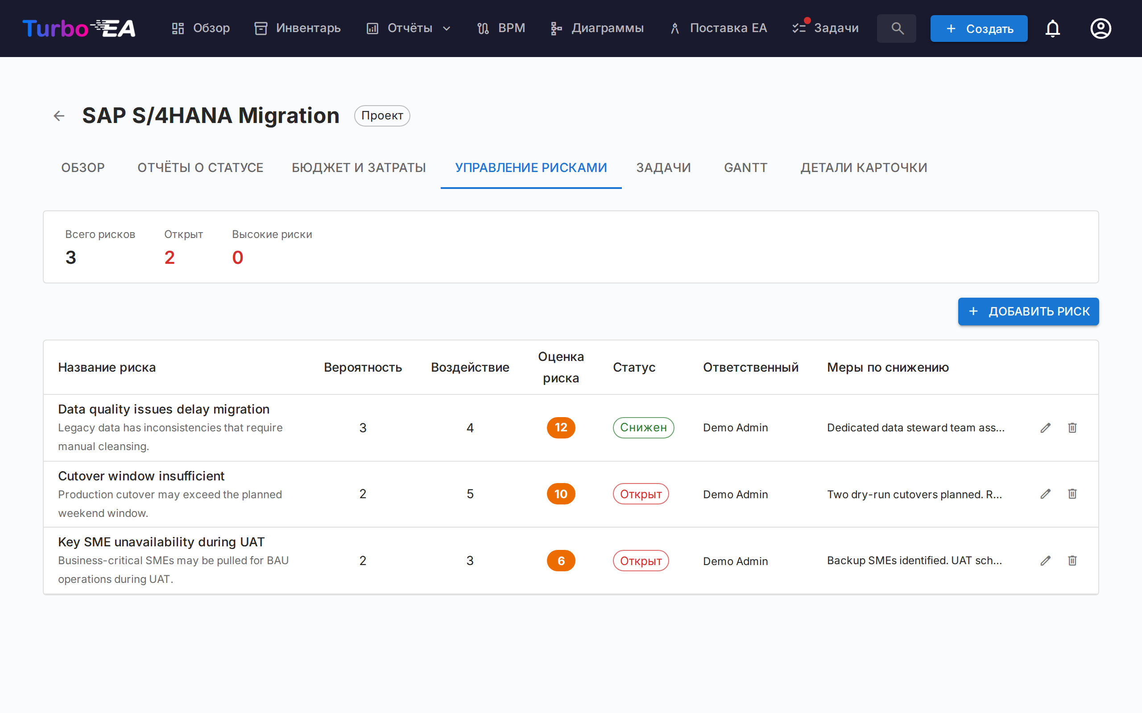Delete the Key SME unavailability risk
Image resolution: width=1142 pixels, height=713 pixels.
1072,561
